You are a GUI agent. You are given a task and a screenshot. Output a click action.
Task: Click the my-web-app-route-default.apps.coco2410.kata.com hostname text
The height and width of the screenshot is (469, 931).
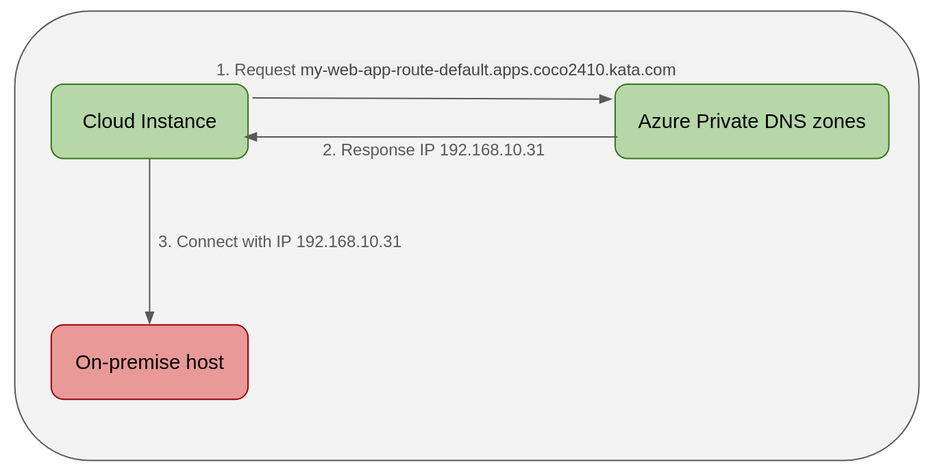(x=488, y=70)
